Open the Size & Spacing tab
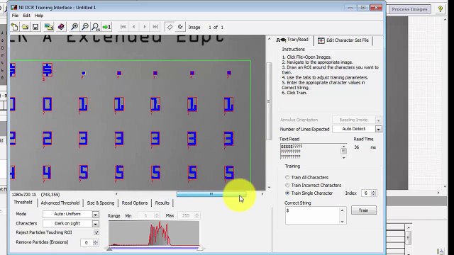The width and height of the screenshot is (454, 255). click(x=101, y=203)
